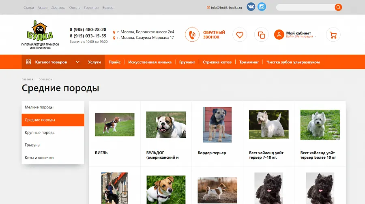Viewport: 365px width, 204px height.
Task: Open the Статьи link in top bar
Action: tap(29, 8)
